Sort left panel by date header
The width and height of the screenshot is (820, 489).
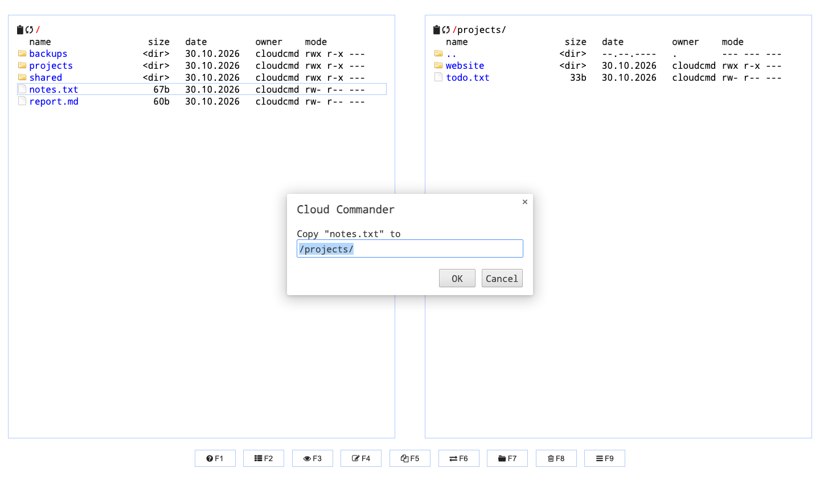point(196,42)
